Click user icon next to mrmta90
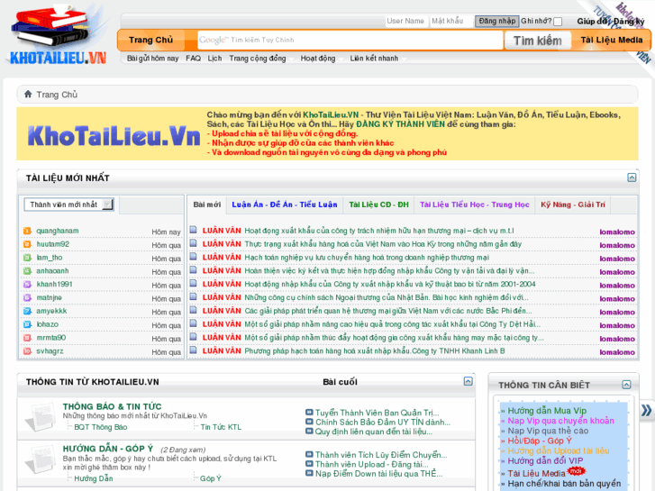This screenshot has height=491, width=655. pos(28,338)
